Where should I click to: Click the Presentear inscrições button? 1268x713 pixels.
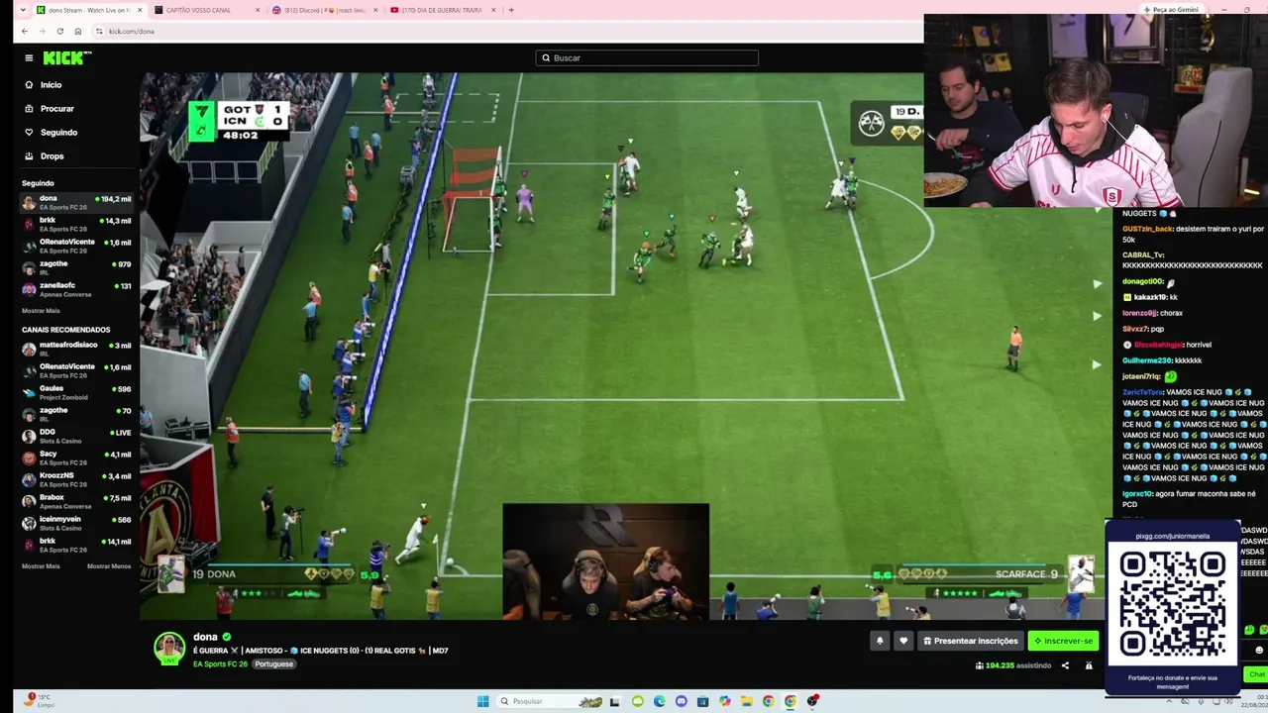click(970, 641)
